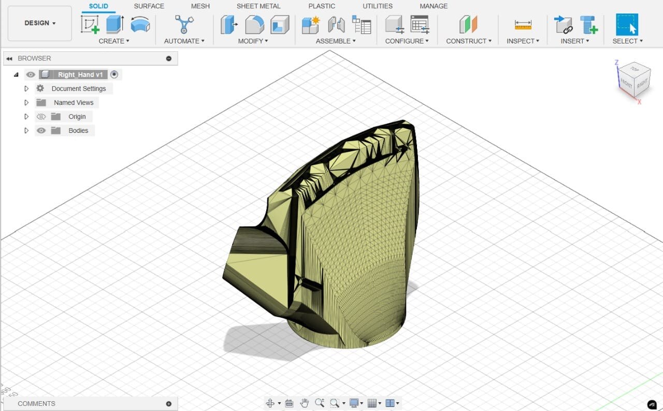Open the SELECT dropdown menu
The height and width of the screenshot is (411, 663).
(627, 41)
